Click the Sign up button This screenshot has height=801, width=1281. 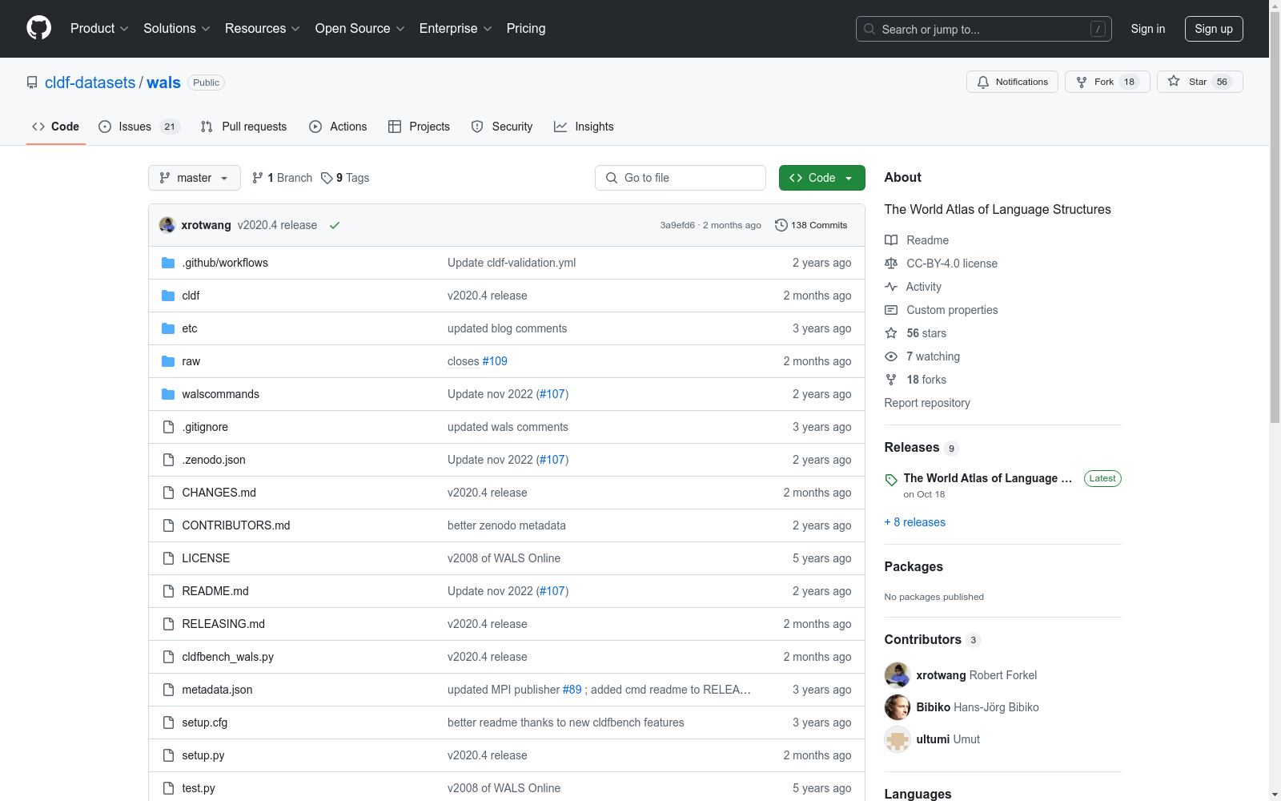tap(1214, 29)
